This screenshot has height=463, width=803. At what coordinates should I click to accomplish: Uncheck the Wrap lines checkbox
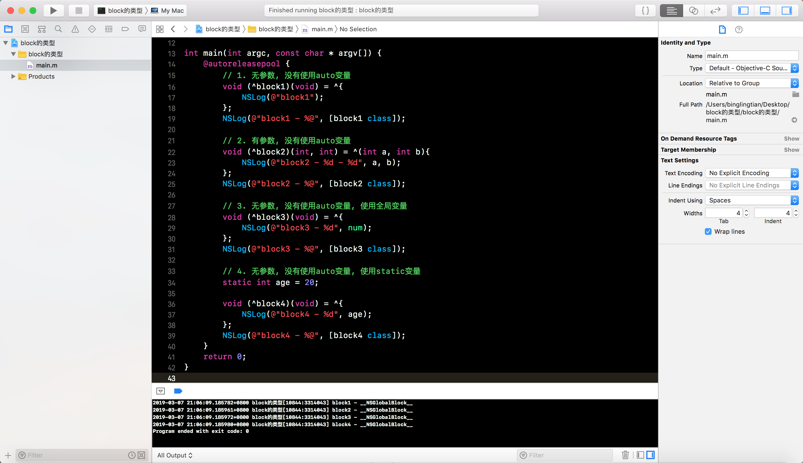coord(708,231)
